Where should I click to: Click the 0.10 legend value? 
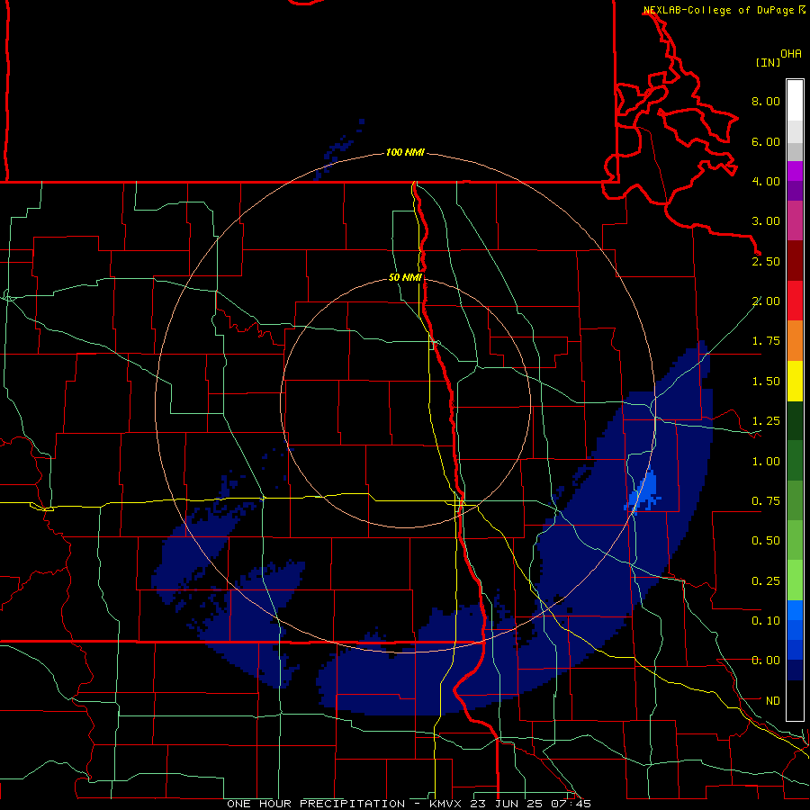(x=766, y=621)
